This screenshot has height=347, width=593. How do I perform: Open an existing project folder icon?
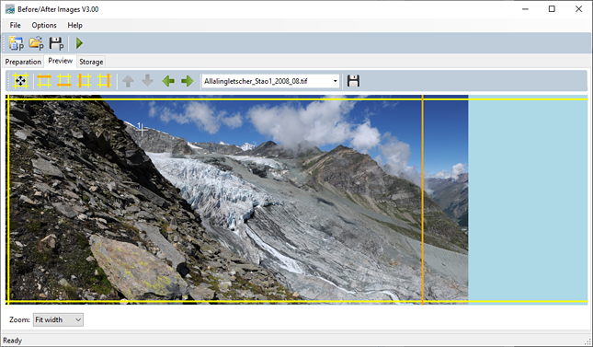click(x=36, y=43)
